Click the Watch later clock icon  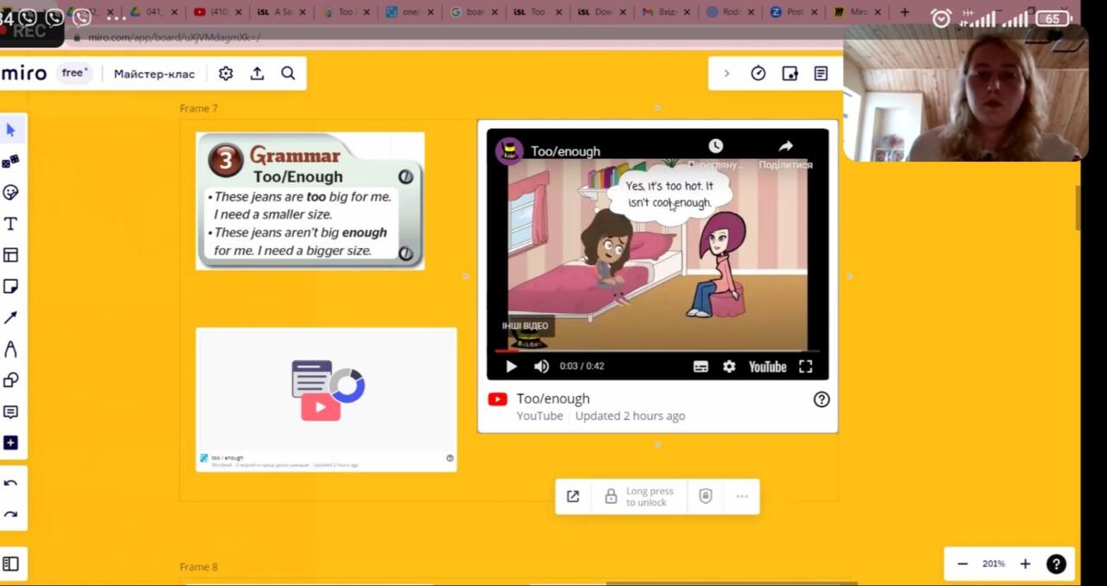click(x=715, y=147)
